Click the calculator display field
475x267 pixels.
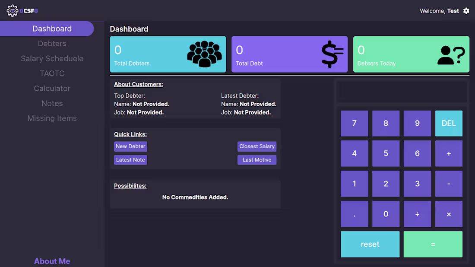click(x=402, y=92)
